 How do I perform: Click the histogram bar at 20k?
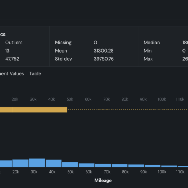pyautogui.click(x=21, y=163)
